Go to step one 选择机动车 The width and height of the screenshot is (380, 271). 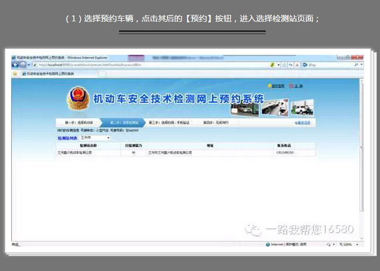pos(79,122)
